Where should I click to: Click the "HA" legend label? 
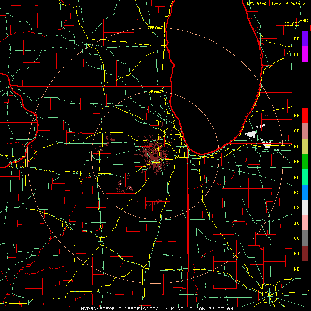click(x=297, y=115)
